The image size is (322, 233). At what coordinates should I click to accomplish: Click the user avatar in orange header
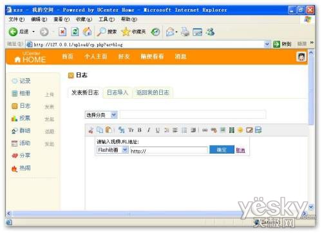[301, 57]
